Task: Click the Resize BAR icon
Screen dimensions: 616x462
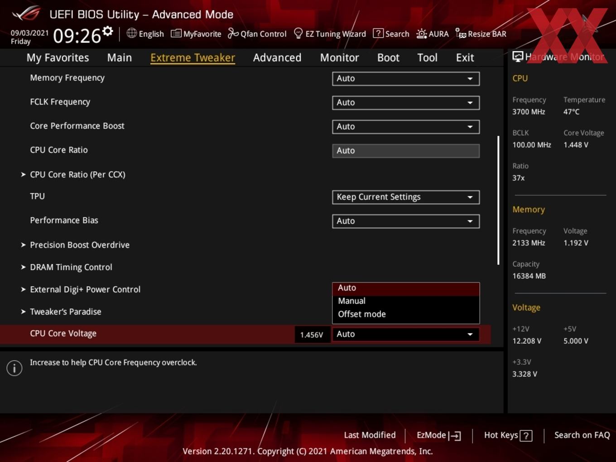Action: pyautogui.click(x=461, y=33)
